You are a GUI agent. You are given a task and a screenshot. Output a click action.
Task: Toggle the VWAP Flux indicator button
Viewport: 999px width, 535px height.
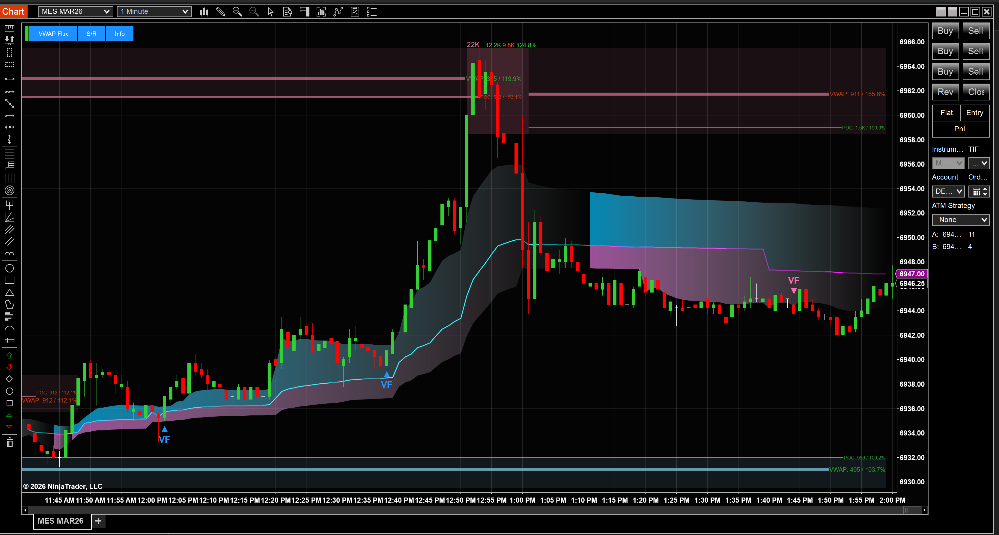tap(53, 34)
